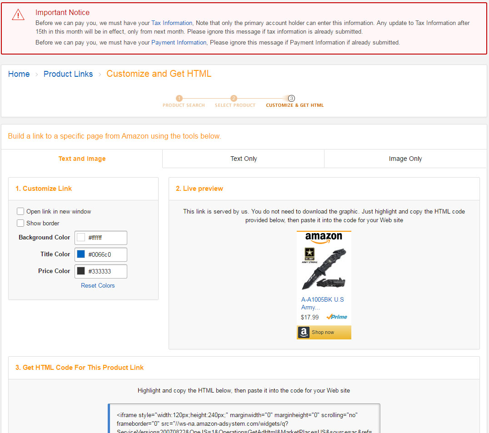Switch to the Text and Image tab
Image resolution: width=489 pixels, height=433 pixels.
coord(82,159)
